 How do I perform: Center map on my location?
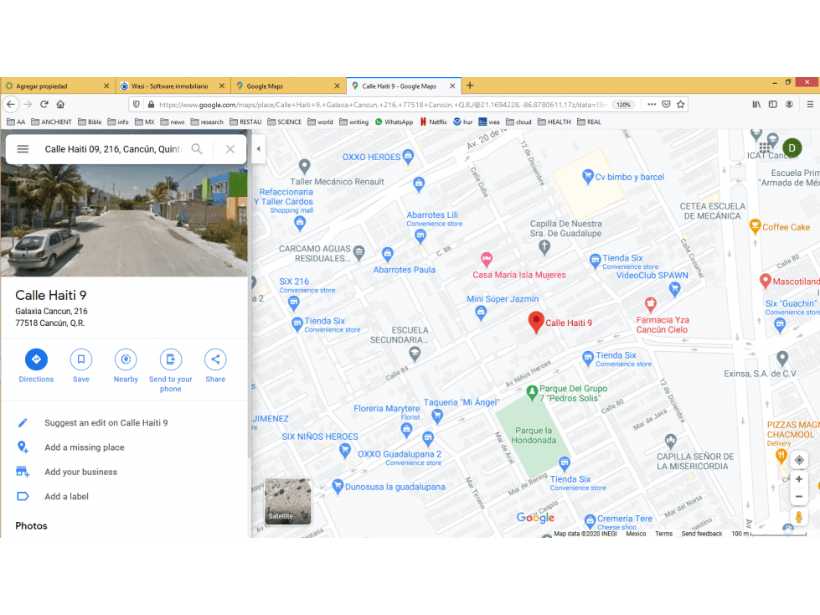pos(799,460)
